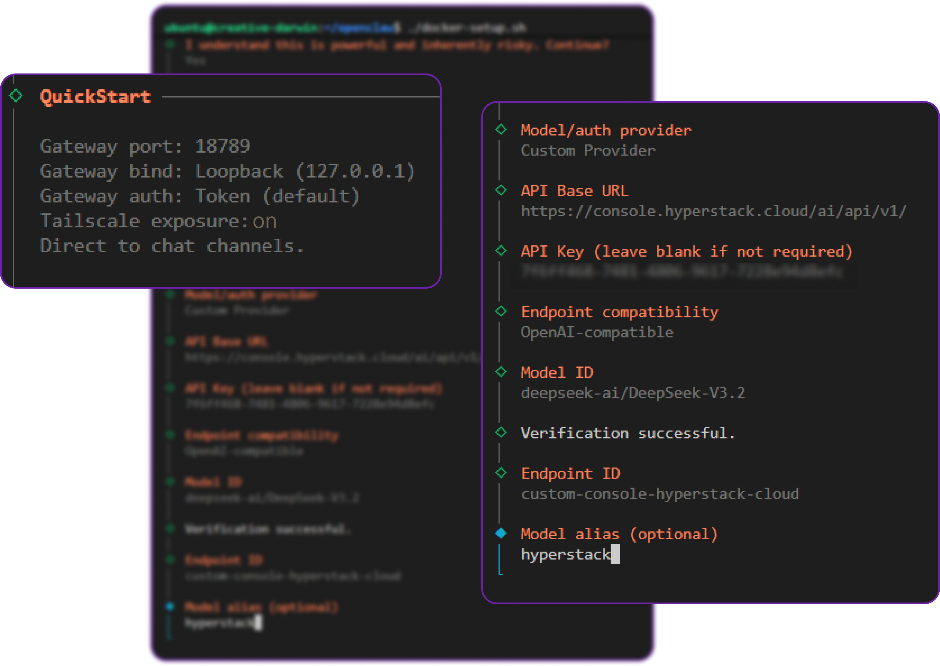Click the green diamond beside QuickStart
Viewport: 940px width, 666px height.
point(16,96)
